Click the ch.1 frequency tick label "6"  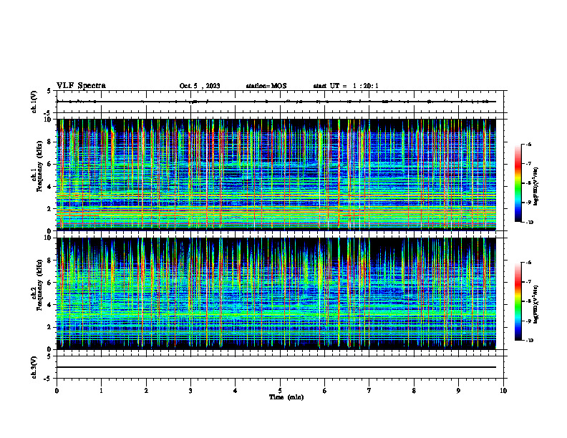(50, 164)
